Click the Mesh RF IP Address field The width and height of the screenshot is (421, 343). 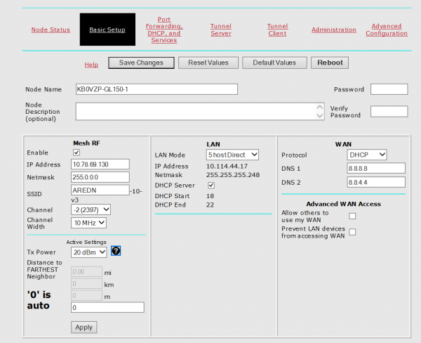pos(100,164)
